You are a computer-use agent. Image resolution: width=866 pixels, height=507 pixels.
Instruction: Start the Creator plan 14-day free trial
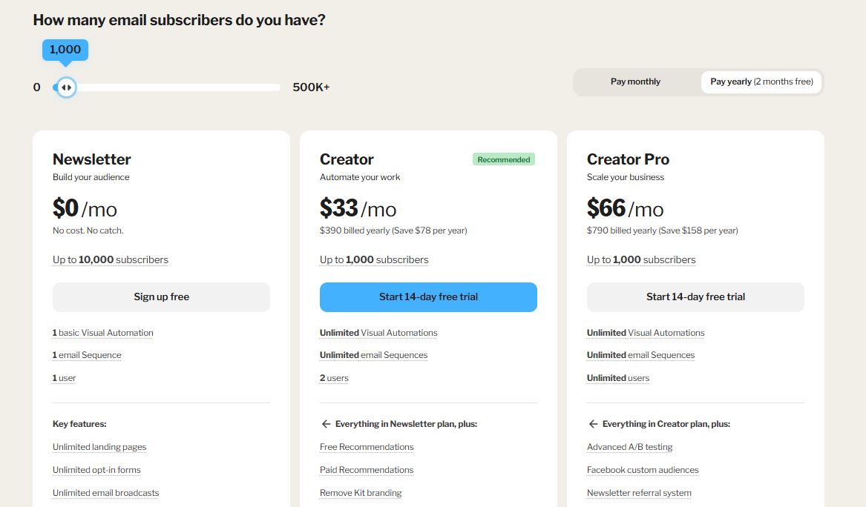tap(428, 296)
